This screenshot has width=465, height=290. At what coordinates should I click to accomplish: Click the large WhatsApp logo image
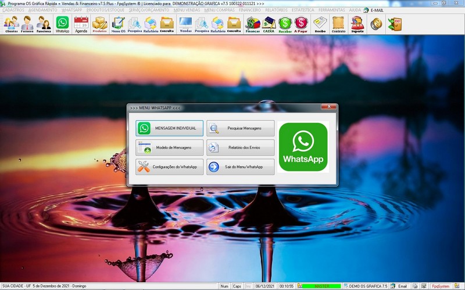pos(303,147)
